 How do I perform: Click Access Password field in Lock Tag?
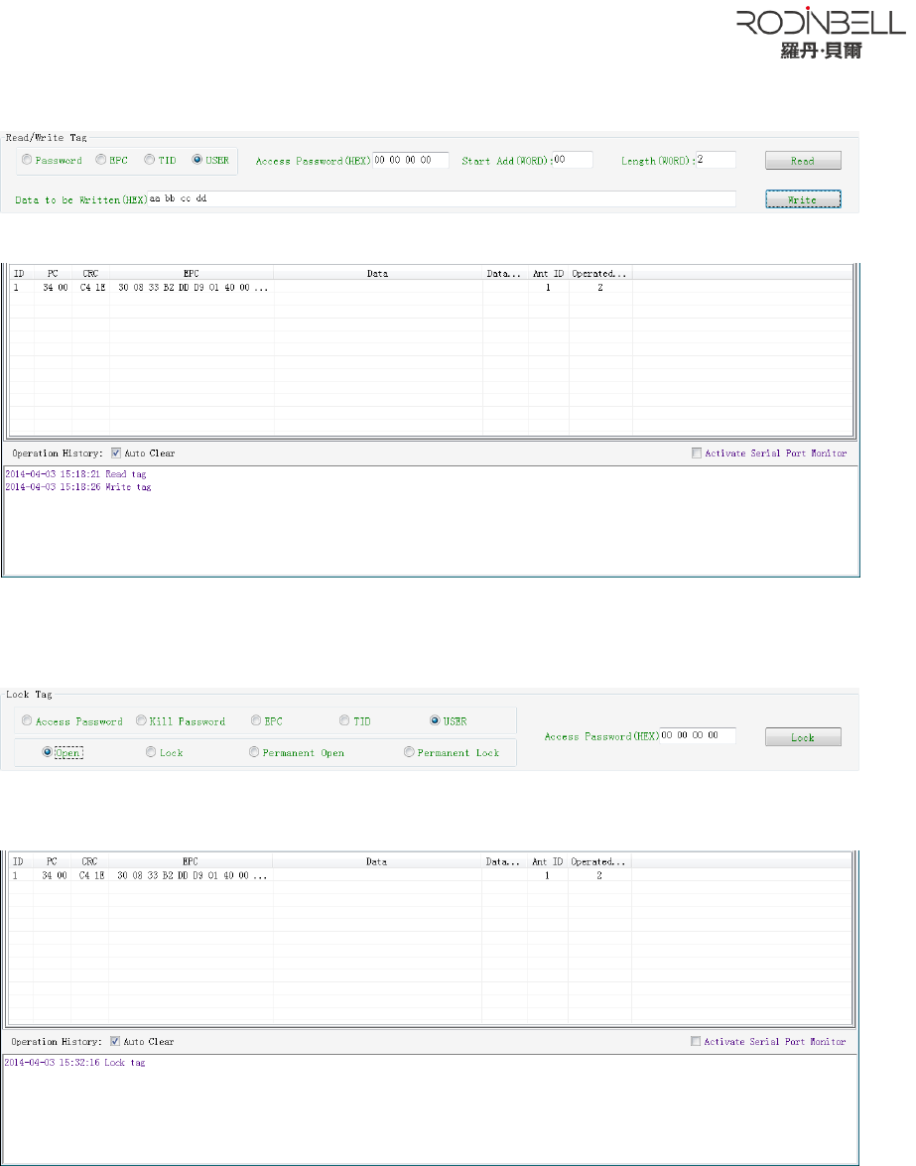698,735
